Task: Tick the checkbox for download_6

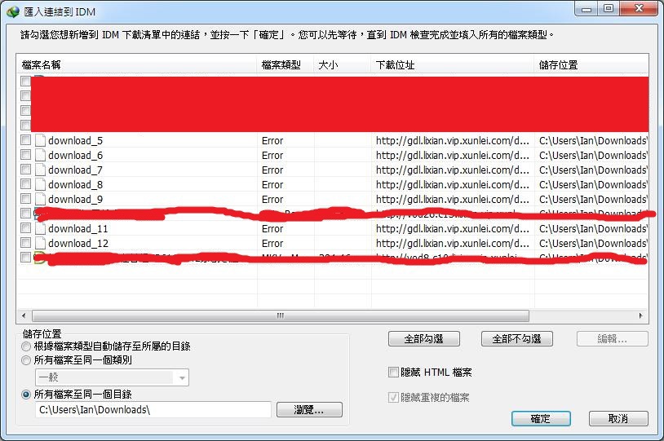Action: (x=26, y=155)
